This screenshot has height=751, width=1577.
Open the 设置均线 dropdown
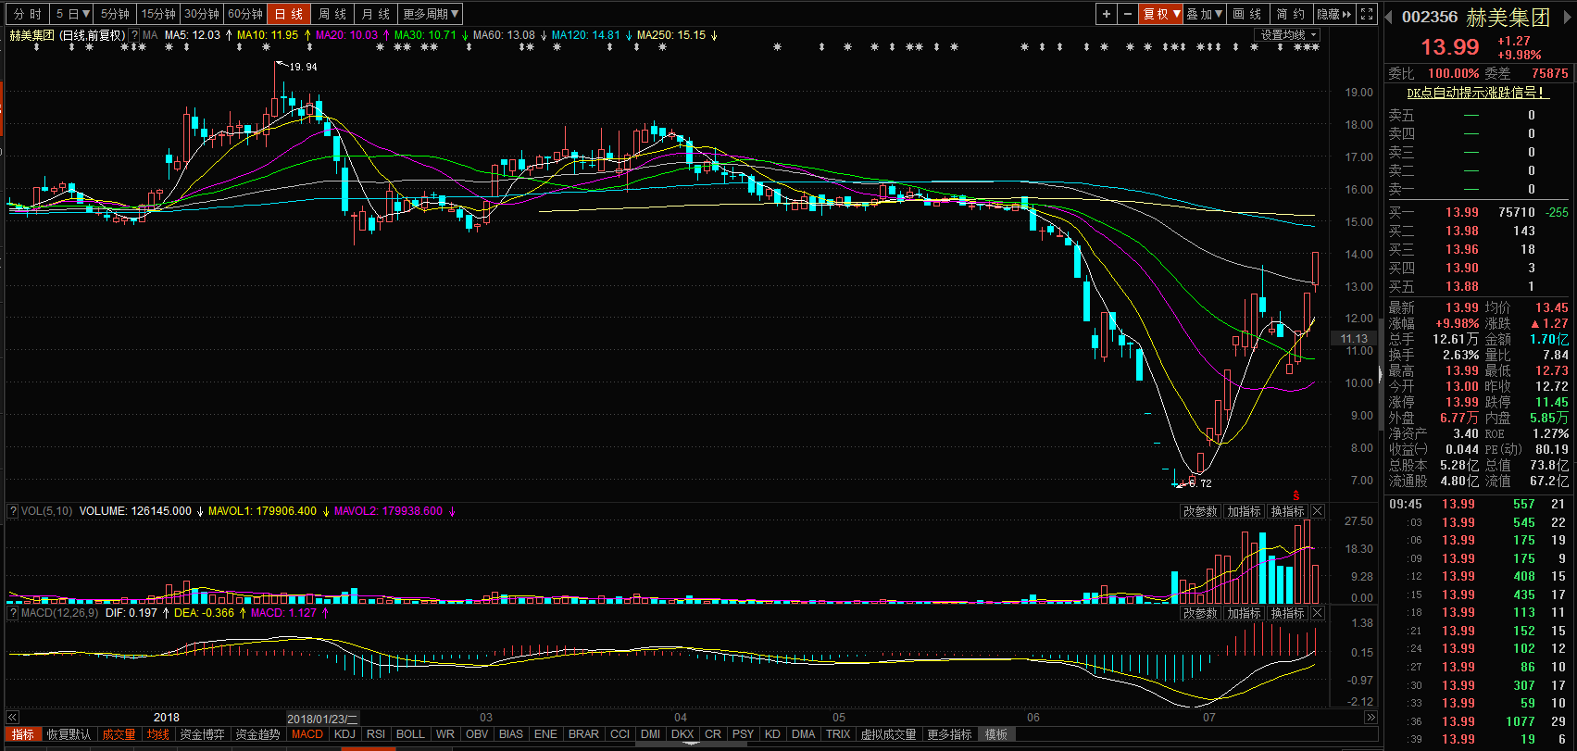coord(1288,35)
